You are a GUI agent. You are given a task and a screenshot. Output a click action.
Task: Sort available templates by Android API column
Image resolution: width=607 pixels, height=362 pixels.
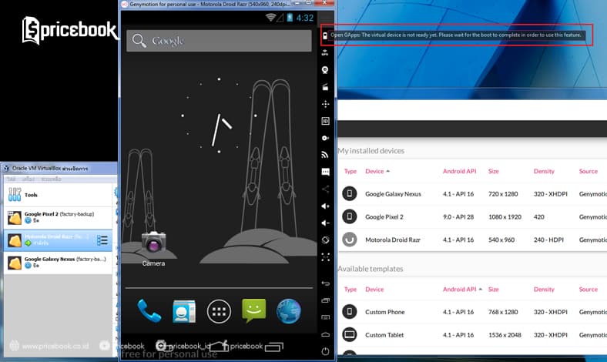tap(460, 289)
